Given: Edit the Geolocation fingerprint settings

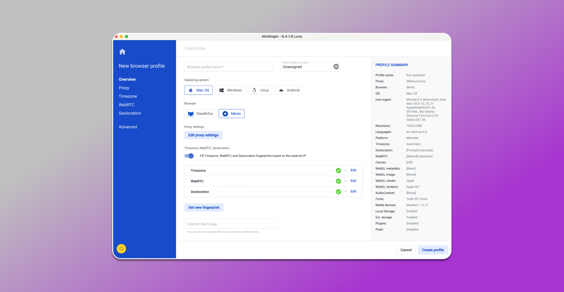Looking at the screenshot, I should [353, 191].
